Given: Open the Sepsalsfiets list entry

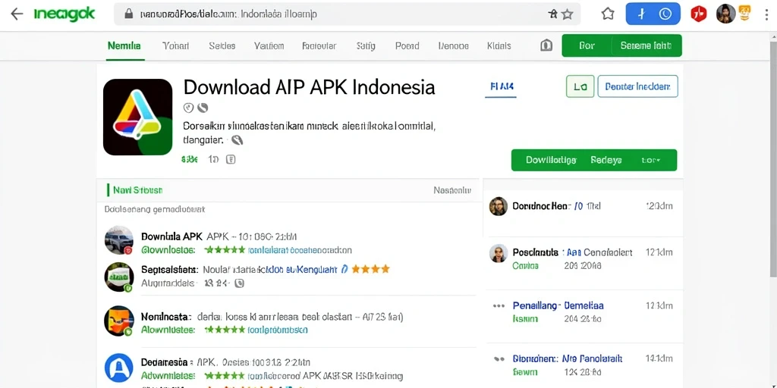Looking at the screenshot, I should point(290,276).
